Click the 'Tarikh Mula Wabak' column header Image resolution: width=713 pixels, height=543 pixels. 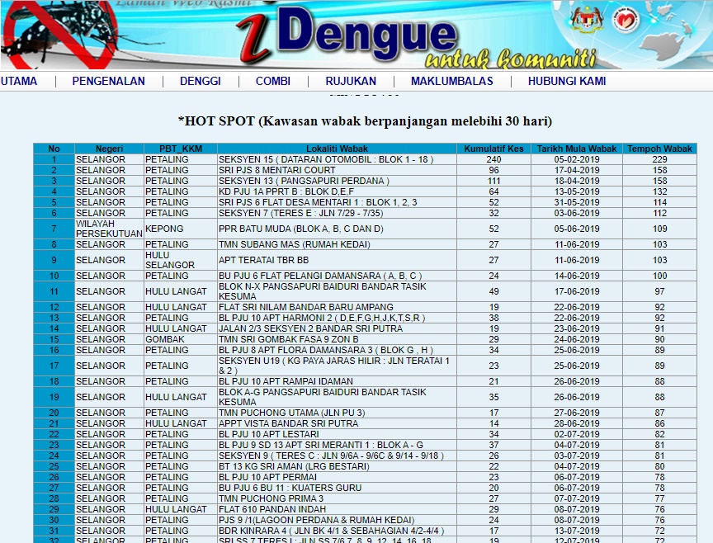click(577, 149)
